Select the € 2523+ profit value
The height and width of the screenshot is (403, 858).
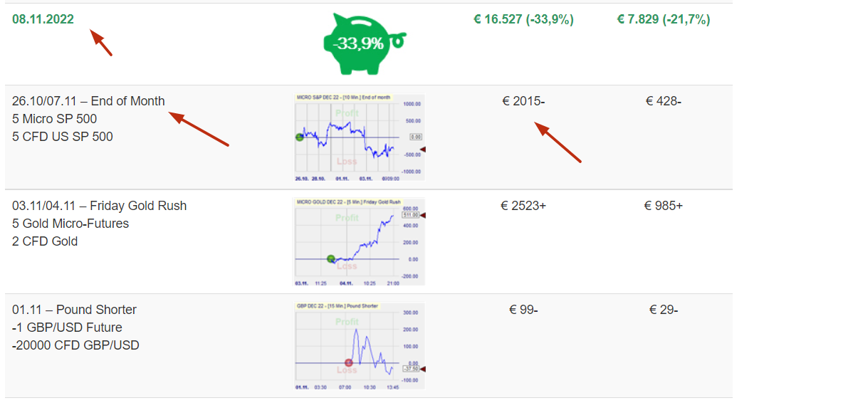coord(523,206)
